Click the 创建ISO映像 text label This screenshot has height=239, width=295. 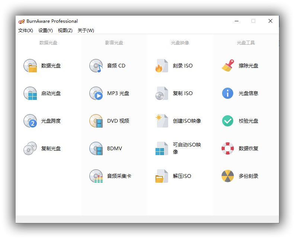pos(187,121)
